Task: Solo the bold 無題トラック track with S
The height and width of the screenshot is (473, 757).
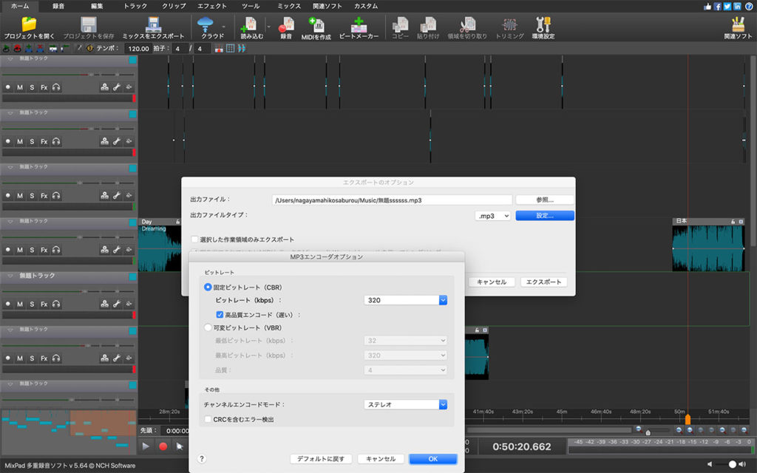Action: pos(32,304)
